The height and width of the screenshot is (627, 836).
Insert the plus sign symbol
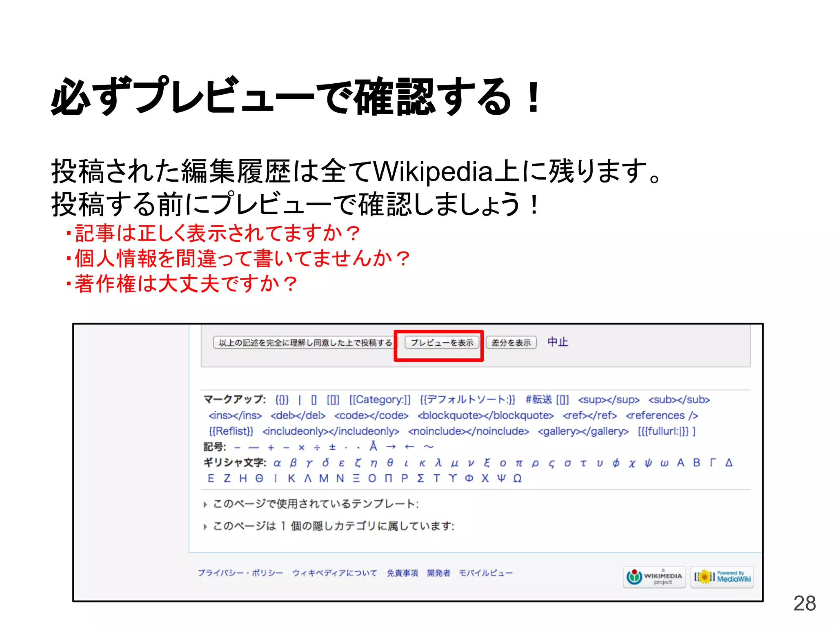pos(271,447)
